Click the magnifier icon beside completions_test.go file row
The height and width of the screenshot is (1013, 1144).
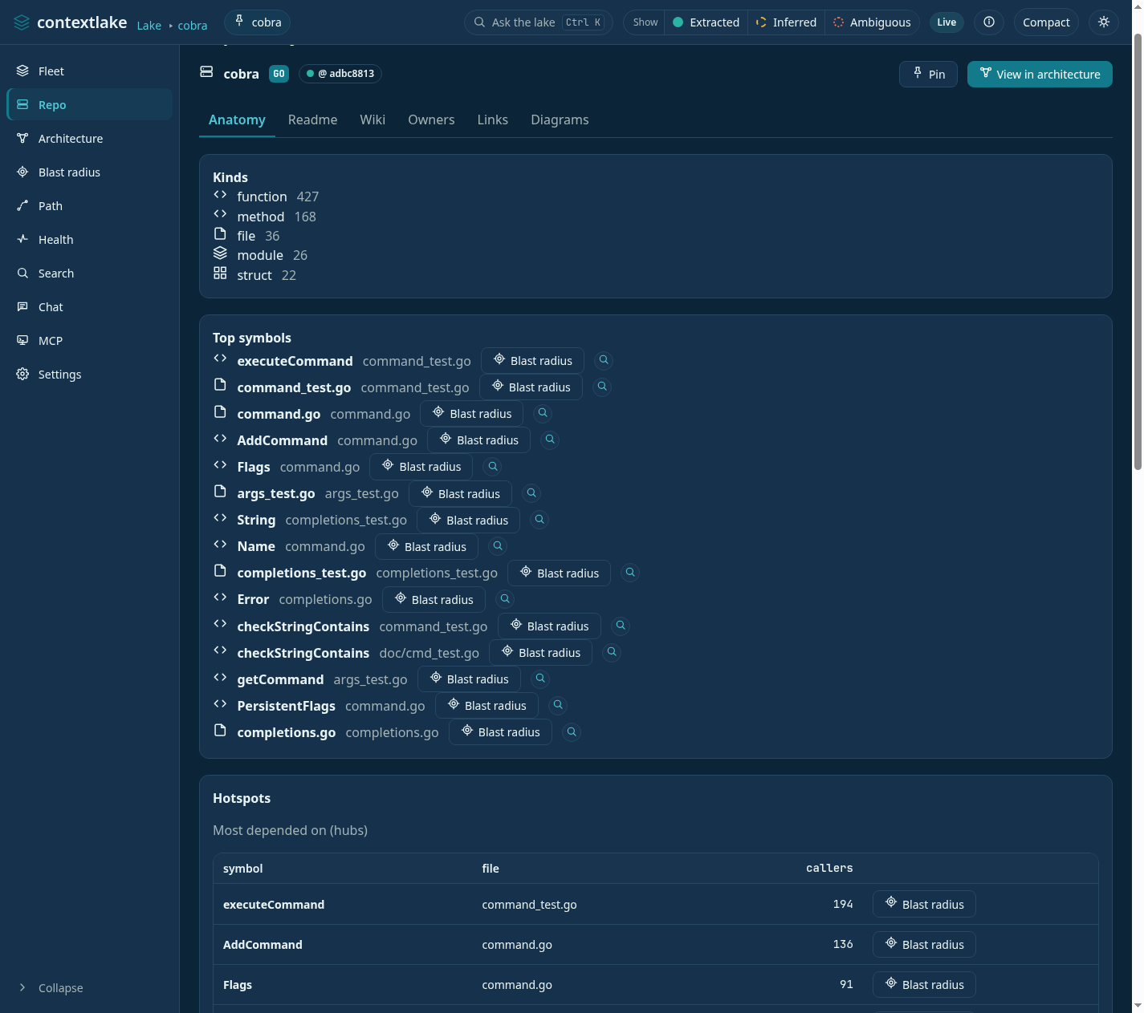click(630, 573)
